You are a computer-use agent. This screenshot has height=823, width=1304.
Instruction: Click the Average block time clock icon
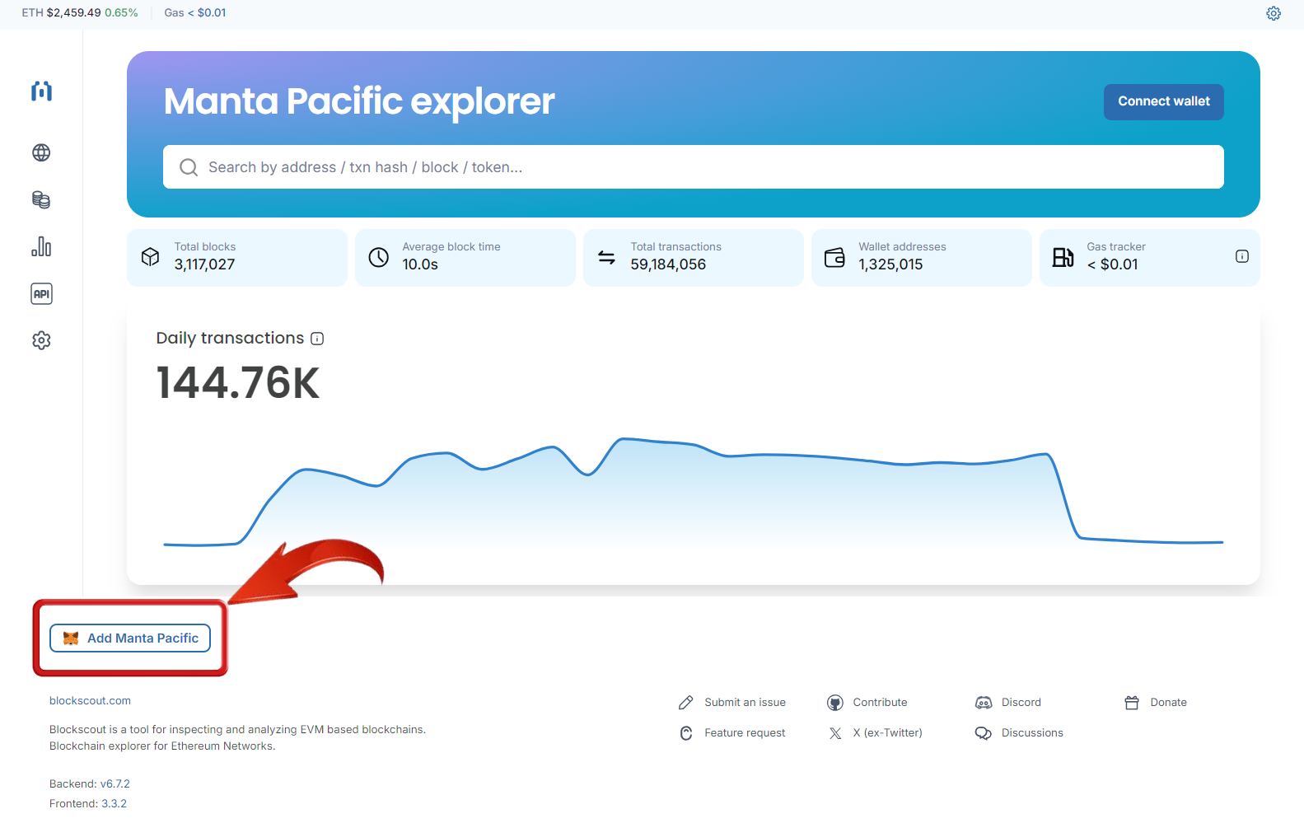point(378,257)
